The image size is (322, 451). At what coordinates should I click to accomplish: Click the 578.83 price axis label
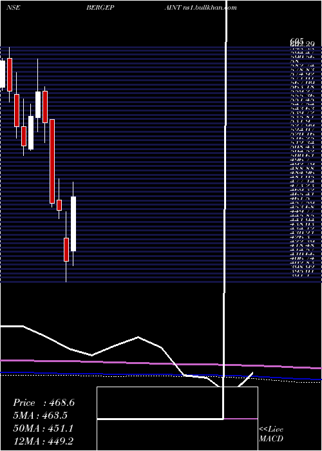point(302,70)
